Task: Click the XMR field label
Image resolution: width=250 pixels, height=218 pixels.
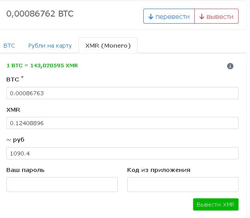Action: pos(13,110)
